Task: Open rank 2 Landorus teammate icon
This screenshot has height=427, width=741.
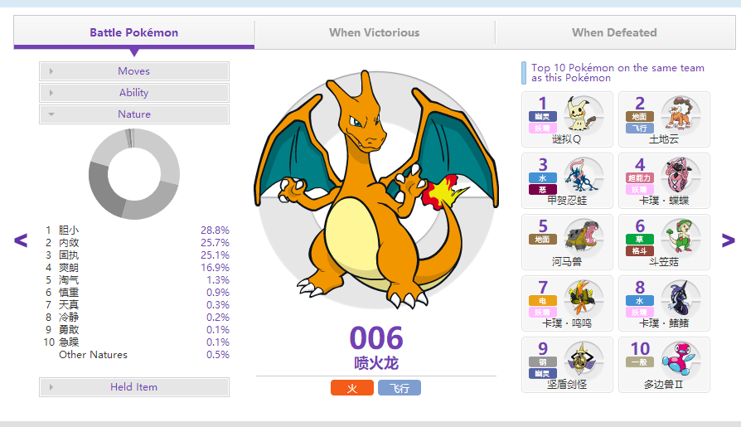Action: coord(680,114)
